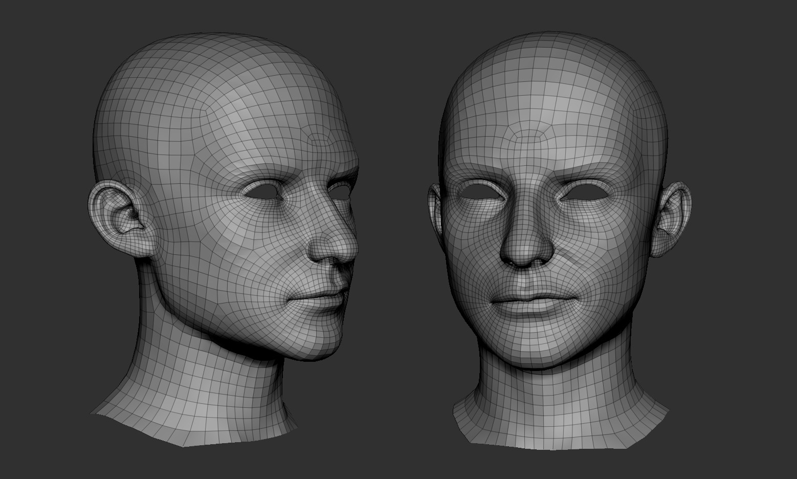Select the three-quarter view head mesh

(225, 241)
